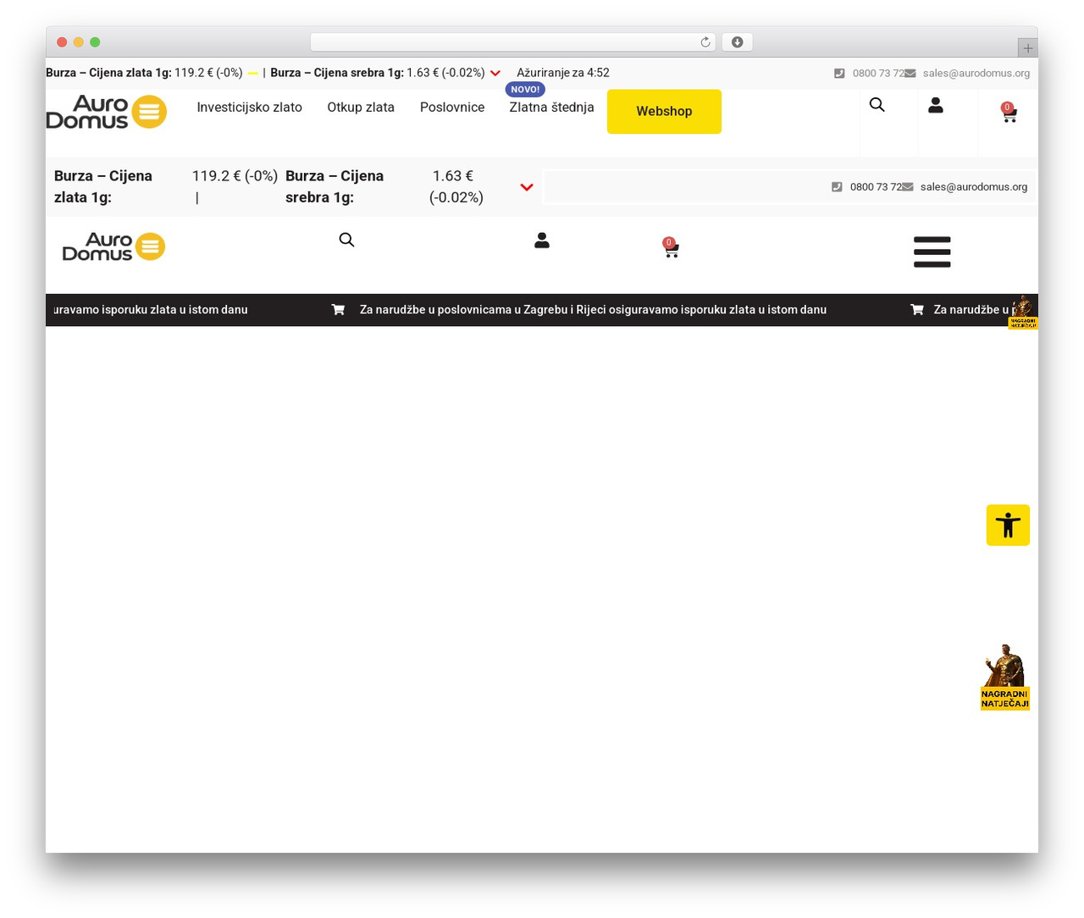Open the yellow accessibility widget
The height and width of the screenshot is (918, 1084).
click(1008, 525)
